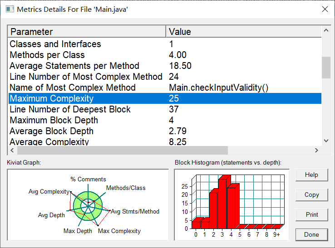Click the value 8.25
The height and width of the screenshot is (248, 335).
tap(177, 142)
